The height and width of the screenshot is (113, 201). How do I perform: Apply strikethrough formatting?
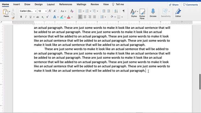[38, 17]
